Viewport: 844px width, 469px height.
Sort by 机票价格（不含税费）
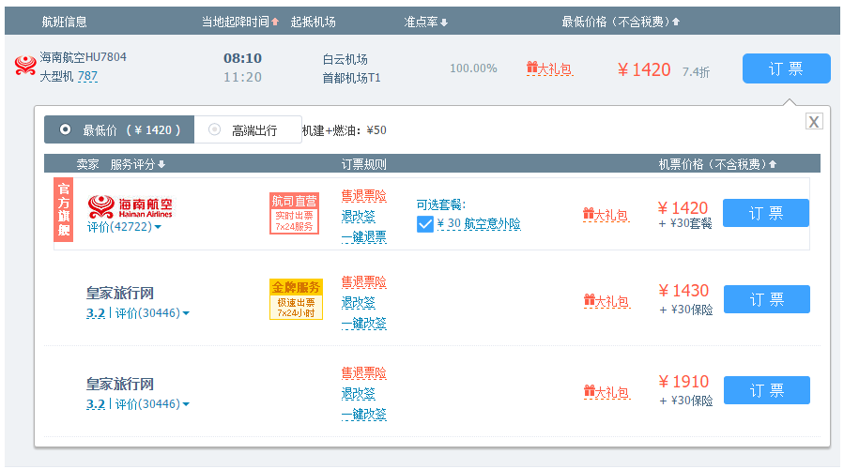pos(717,164)
